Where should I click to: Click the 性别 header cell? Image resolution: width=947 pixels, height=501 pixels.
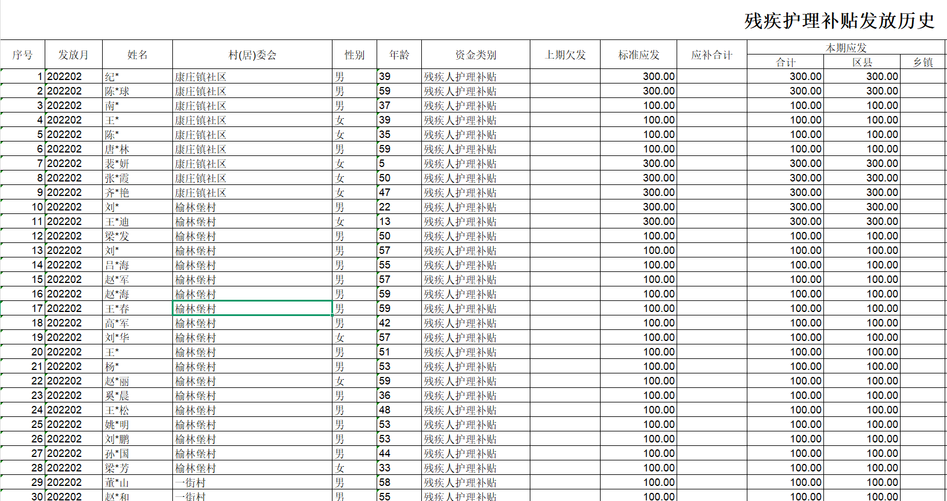[x=355, y=55]
